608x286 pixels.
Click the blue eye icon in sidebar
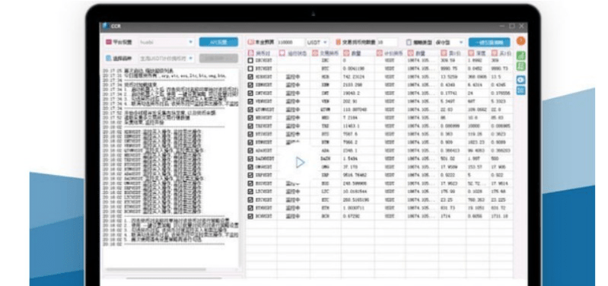coord(520,79)
